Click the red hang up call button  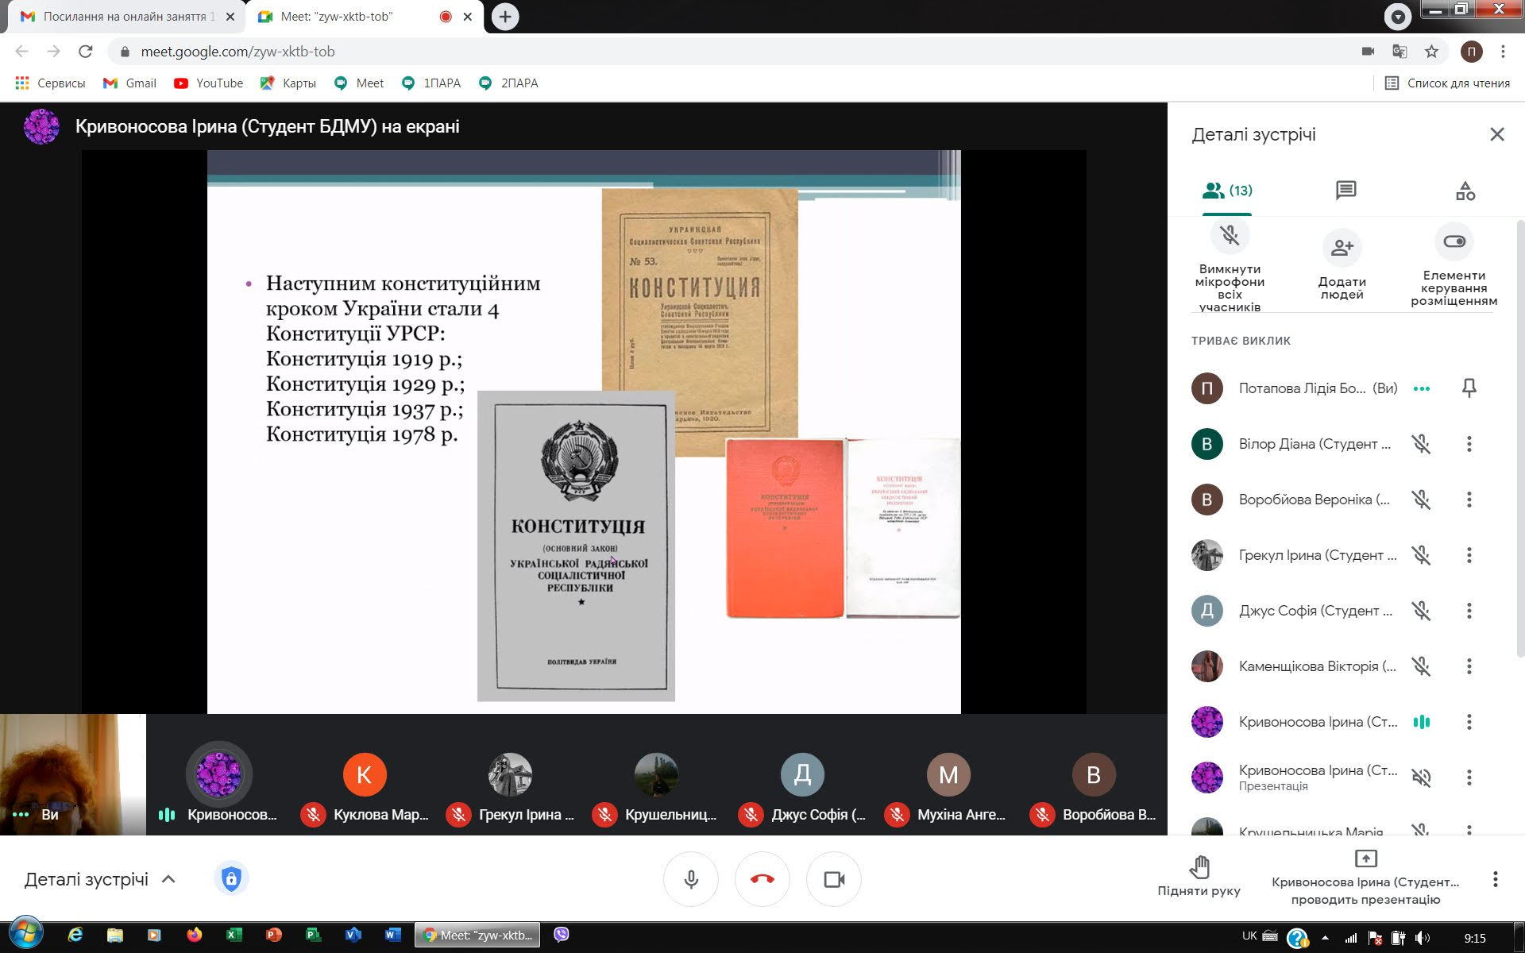pos(762,879)
